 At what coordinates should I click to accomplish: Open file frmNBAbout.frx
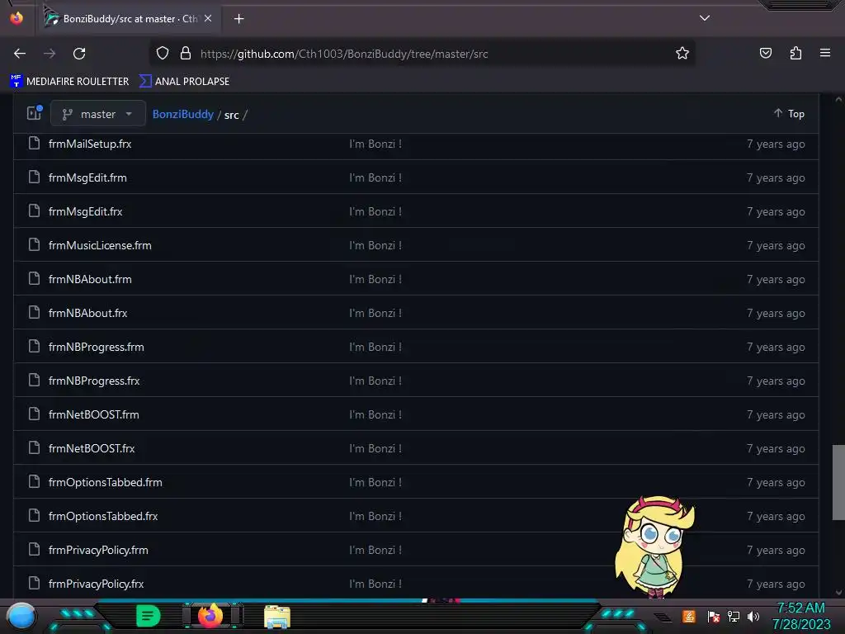(x=87, y=313)
